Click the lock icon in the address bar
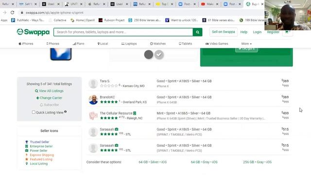311x175 pixels. click(22, 13)
